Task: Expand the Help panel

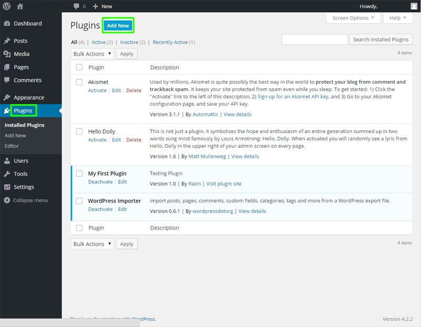Action: point(398,18)
